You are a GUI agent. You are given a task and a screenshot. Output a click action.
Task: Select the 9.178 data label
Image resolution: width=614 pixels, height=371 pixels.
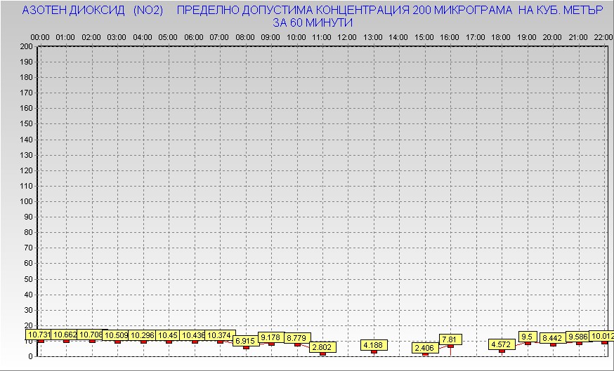271,337
